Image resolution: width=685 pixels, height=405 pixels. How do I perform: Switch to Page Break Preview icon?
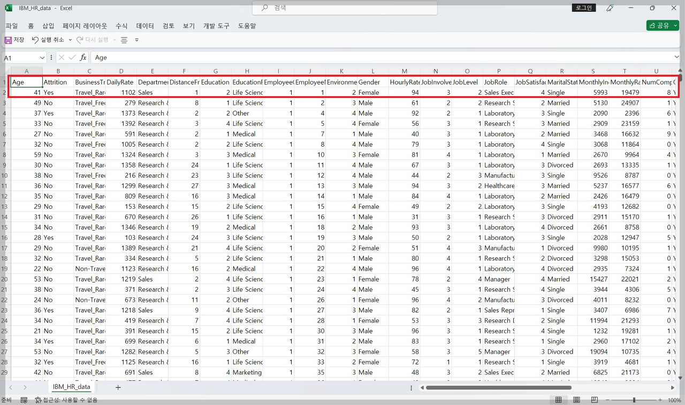click(x=595, y=400)
